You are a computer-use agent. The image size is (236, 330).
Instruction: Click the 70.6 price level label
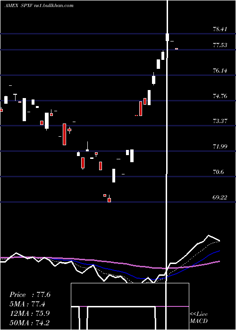(x=219, y=172)
